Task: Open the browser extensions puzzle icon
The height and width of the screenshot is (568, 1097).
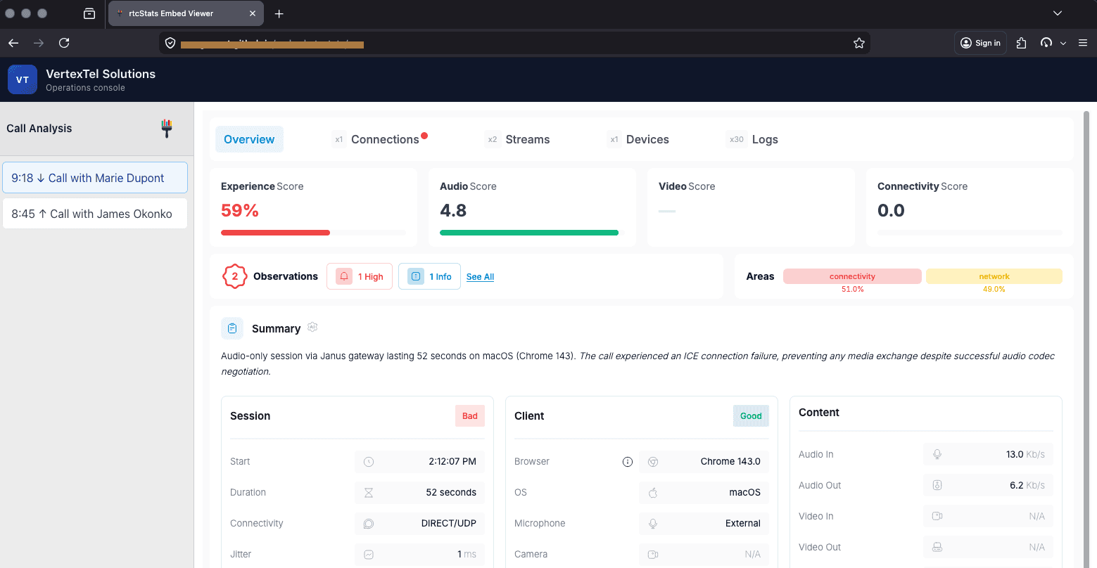Action: click(x=1021, y=43)
